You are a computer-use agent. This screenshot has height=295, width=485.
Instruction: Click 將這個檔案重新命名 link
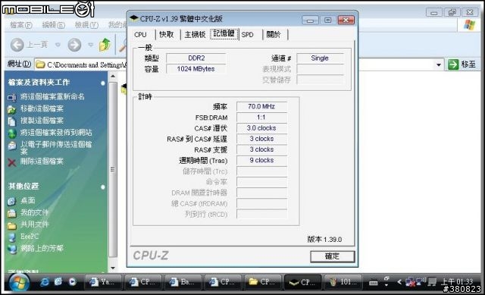pos(52,97)
